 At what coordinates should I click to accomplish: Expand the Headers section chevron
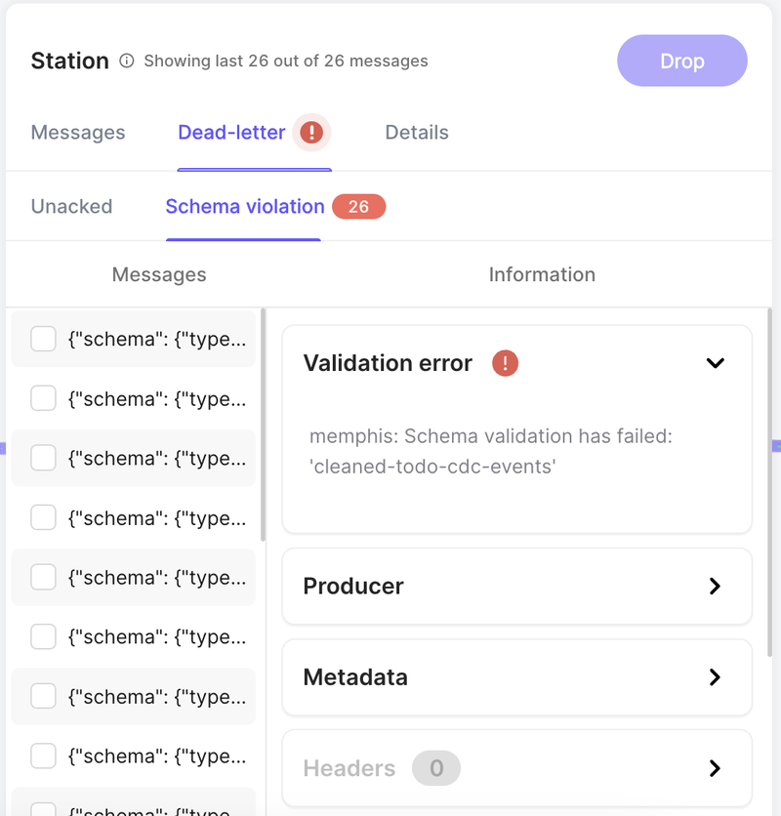point(715,768)
